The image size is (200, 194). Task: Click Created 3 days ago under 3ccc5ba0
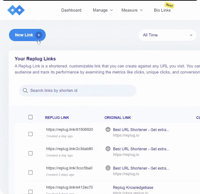tap(60, 175)
